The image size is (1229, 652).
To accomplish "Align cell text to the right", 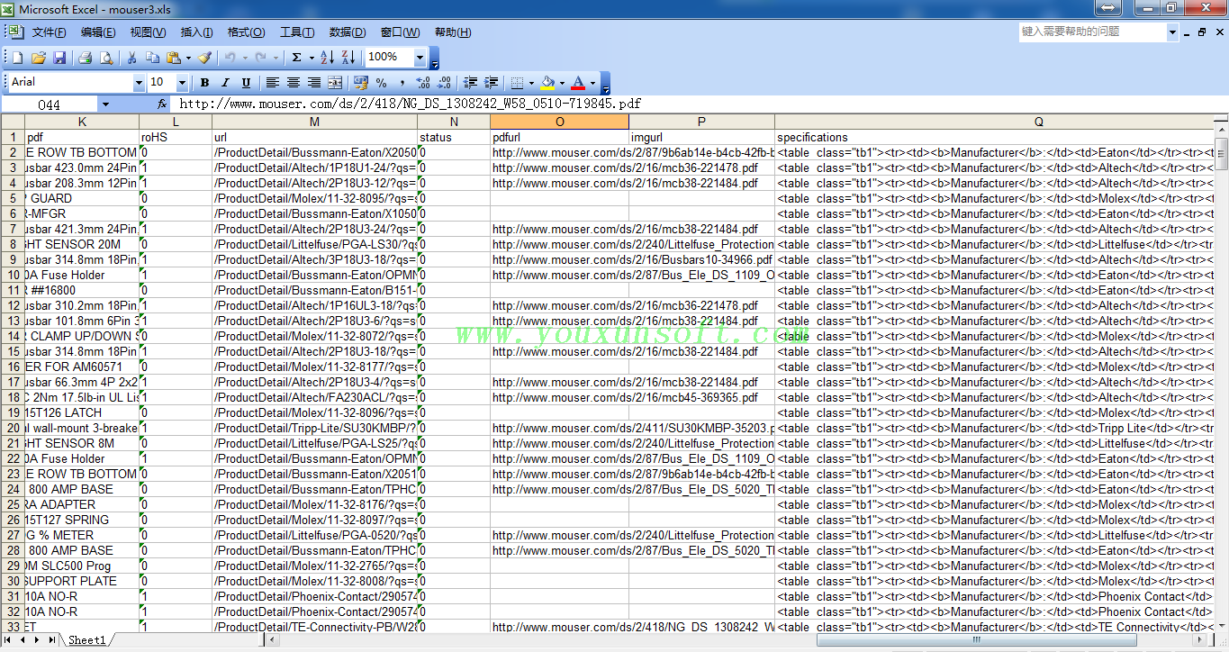I will pos(314,83).
